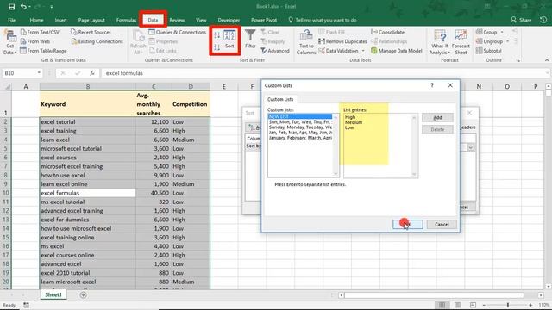Open What-If Analysis
The image size is (552, 310).
point(440,42)
